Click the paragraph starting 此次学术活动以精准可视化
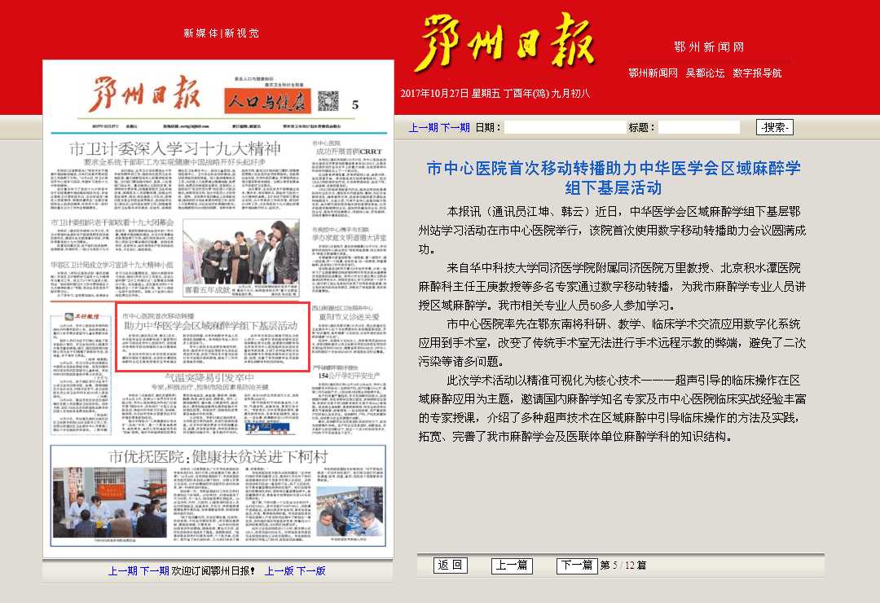 (612, 408)
